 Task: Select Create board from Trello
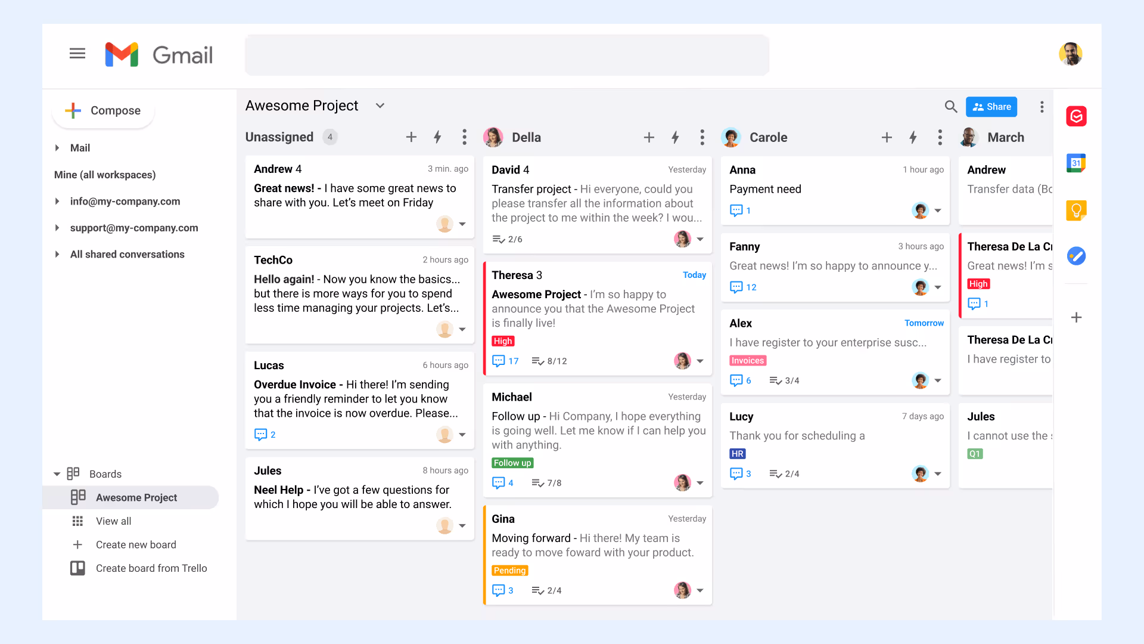(151, 568)
